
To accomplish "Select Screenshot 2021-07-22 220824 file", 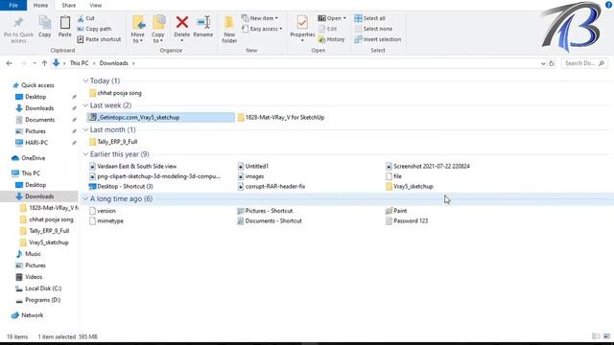I will pyautogui.click(x=428, y=166).
